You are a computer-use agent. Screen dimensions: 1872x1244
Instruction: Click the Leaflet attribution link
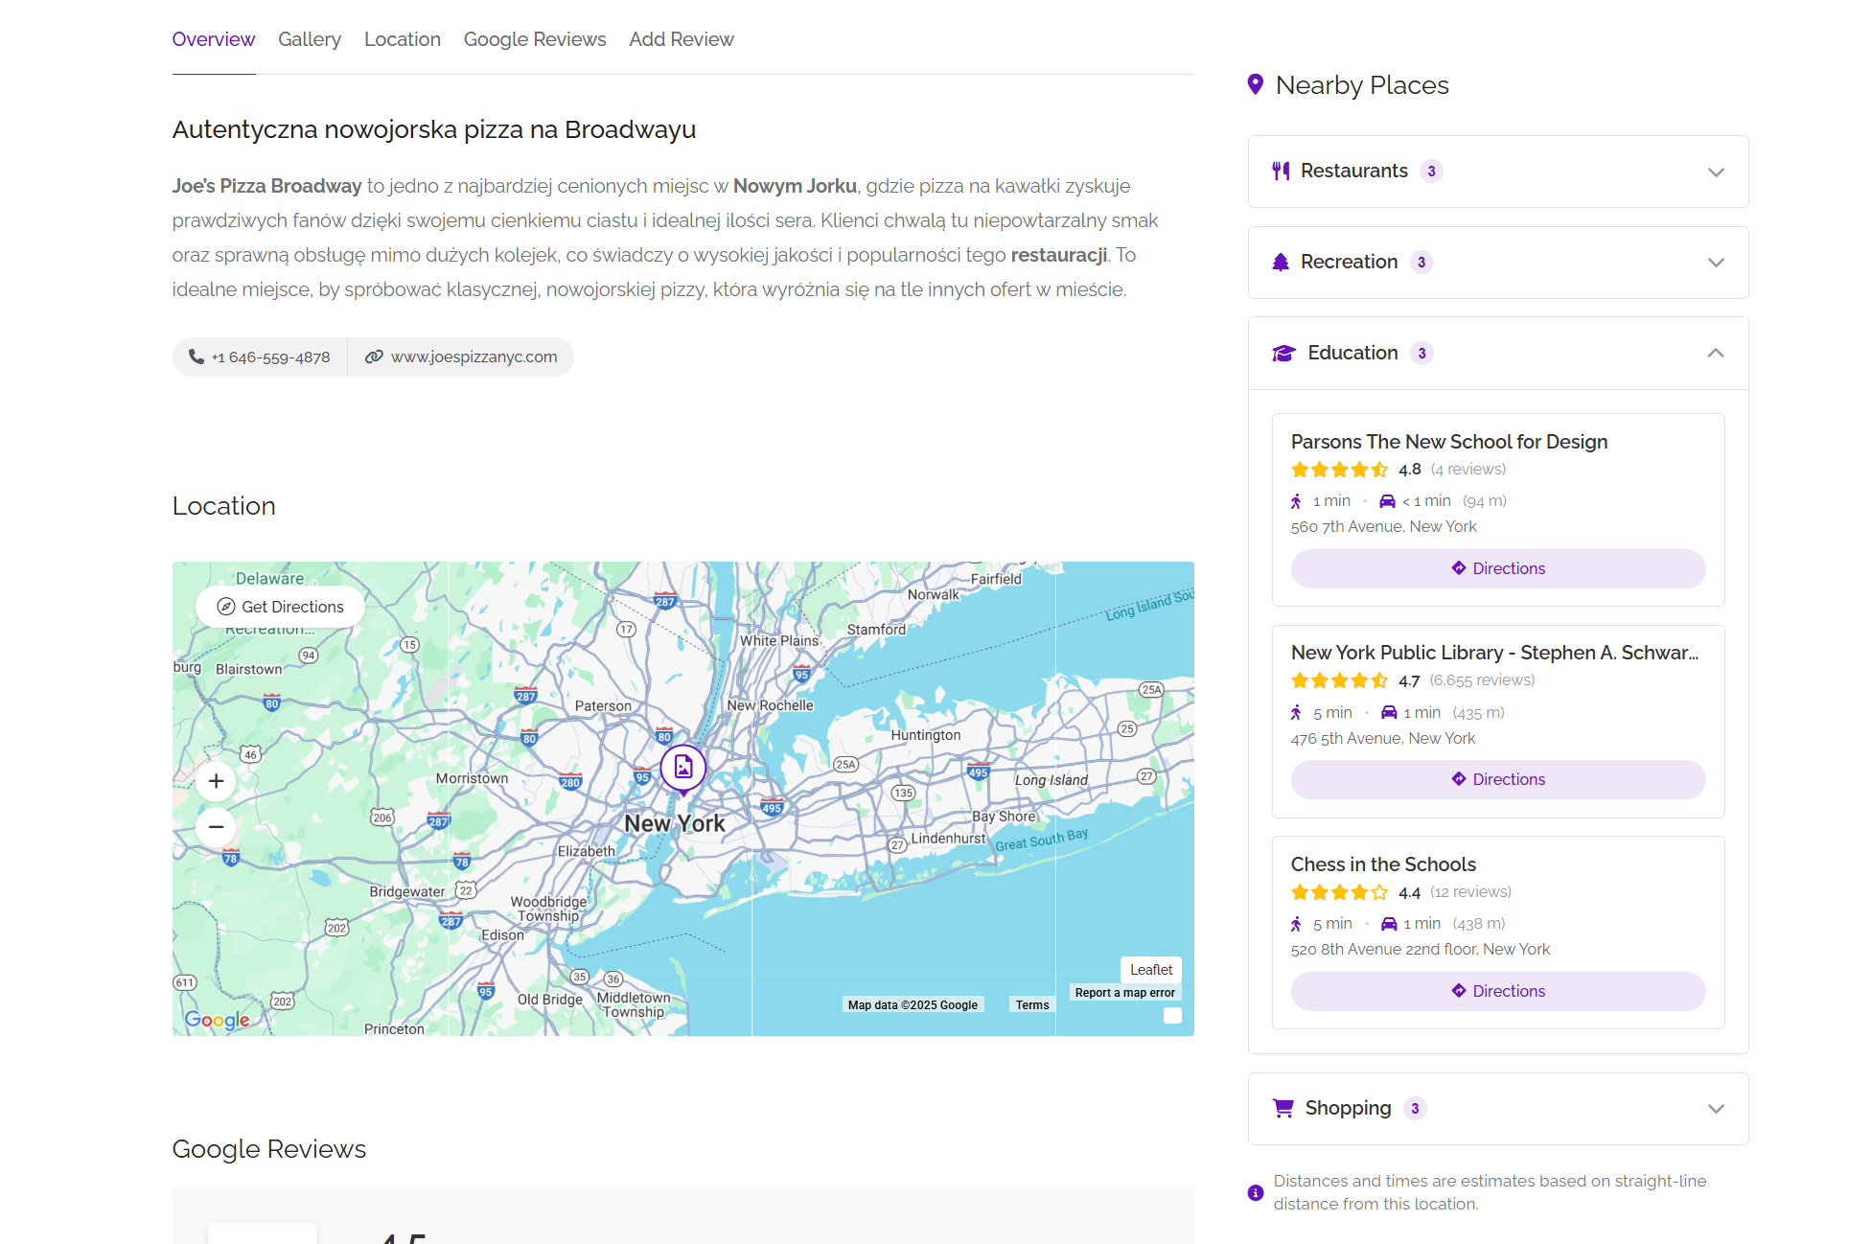1150,970
